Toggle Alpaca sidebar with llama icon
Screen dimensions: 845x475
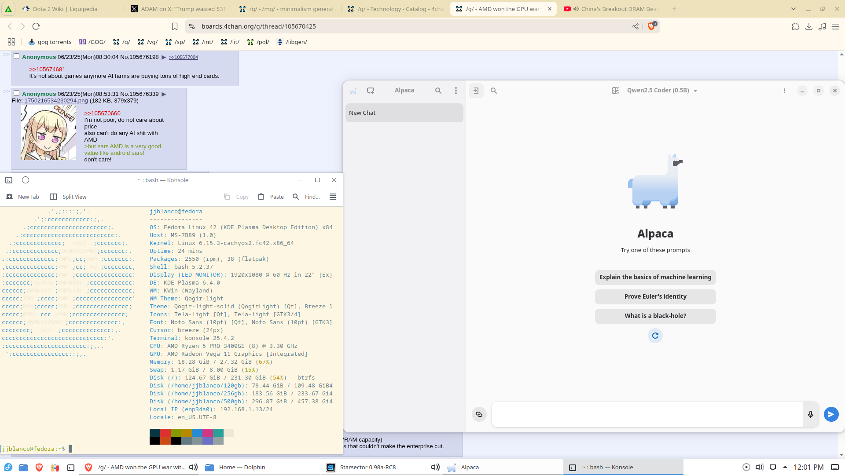point(353,91)
